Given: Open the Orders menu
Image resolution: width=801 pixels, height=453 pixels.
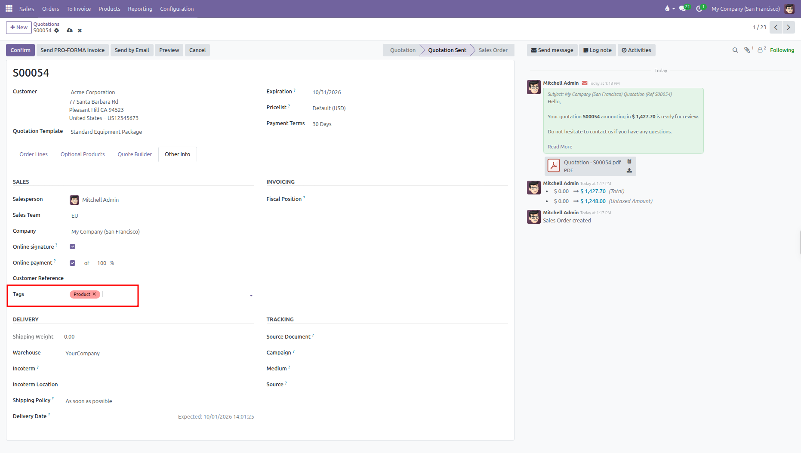Looking at the screenshot, I should [x=51, y=9].
